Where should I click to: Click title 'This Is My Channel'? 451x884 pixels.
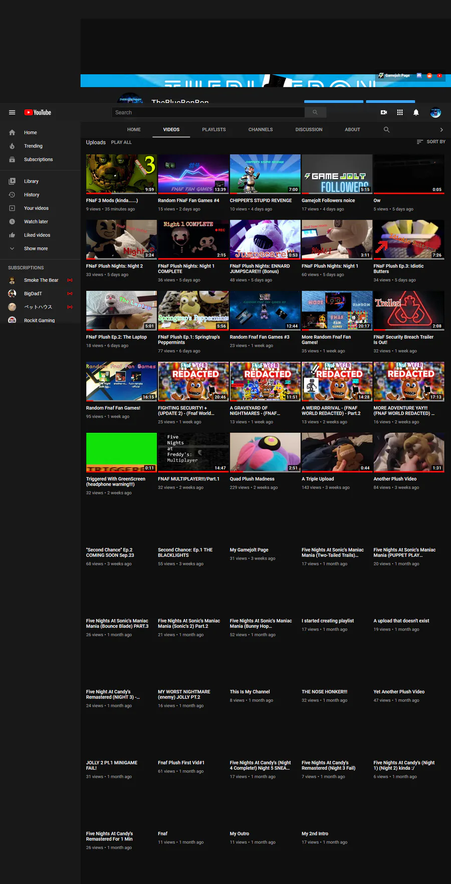[x=250, y=692]
